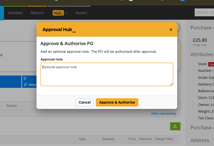Click the Owner attribute row

(206, 105)
